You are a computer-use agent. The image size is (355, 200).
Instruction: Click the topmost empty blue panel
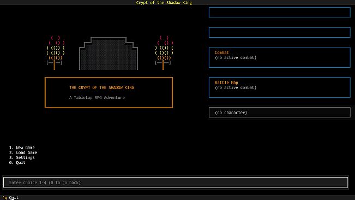point(280,12)
